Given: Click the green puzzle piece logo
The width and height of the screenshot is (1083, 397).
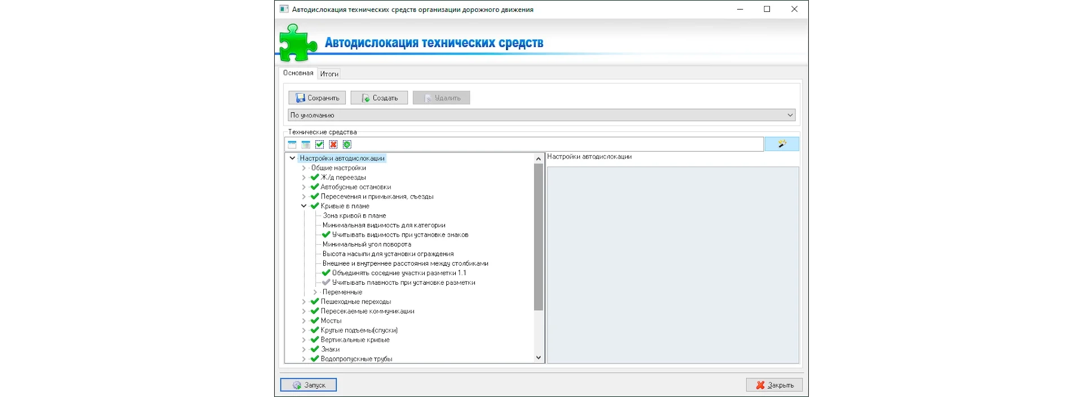Looking at the screenshot, I should [x=297, y=43].
